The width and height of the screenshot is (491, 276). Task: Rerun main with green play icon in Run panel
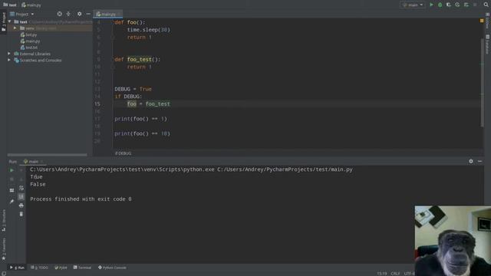[x=12, y=170]
